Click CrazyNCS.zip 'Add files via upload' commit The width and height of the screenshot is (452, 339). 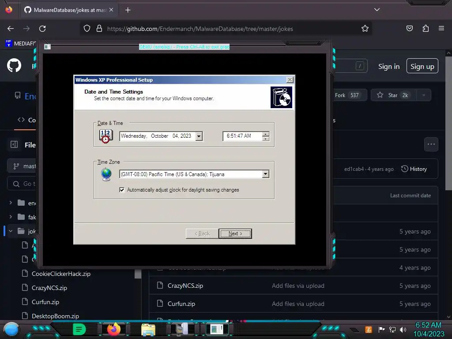pos(298,286)
